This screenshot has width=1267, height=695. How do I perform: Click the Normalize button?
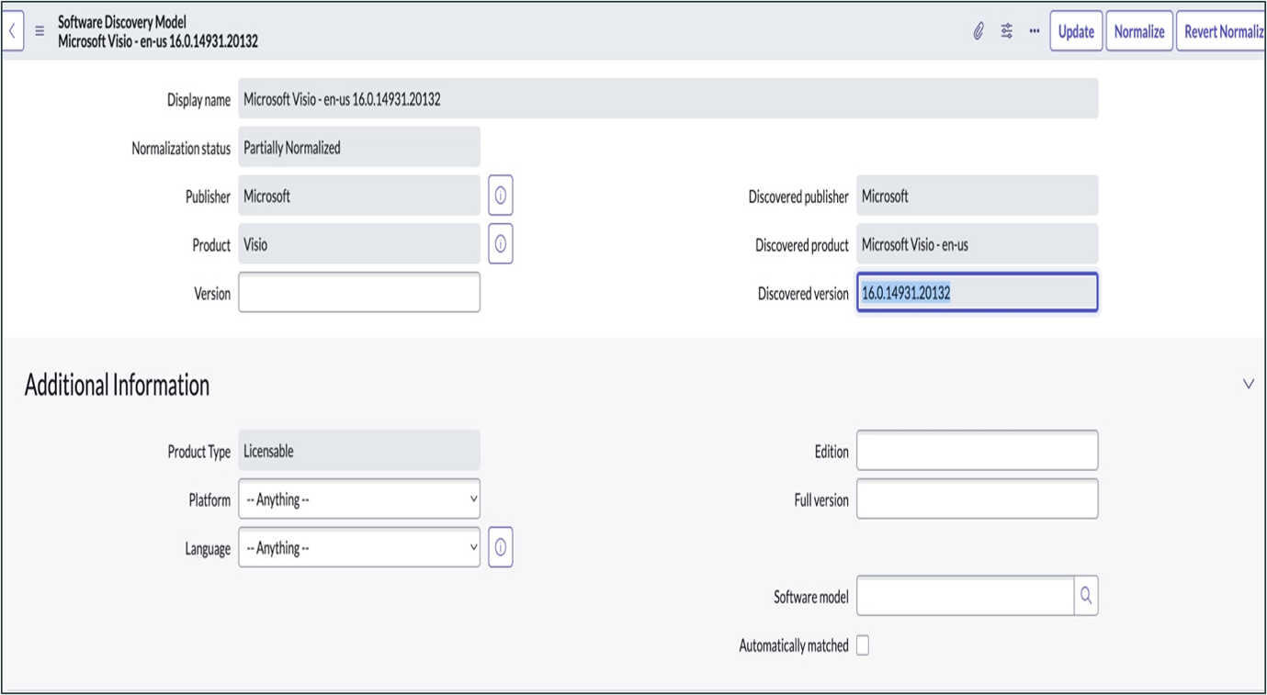tap(1138, 30)
